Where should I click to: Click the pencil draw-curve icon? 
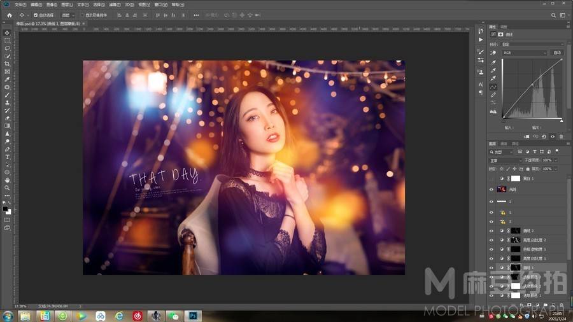(493, 95)
